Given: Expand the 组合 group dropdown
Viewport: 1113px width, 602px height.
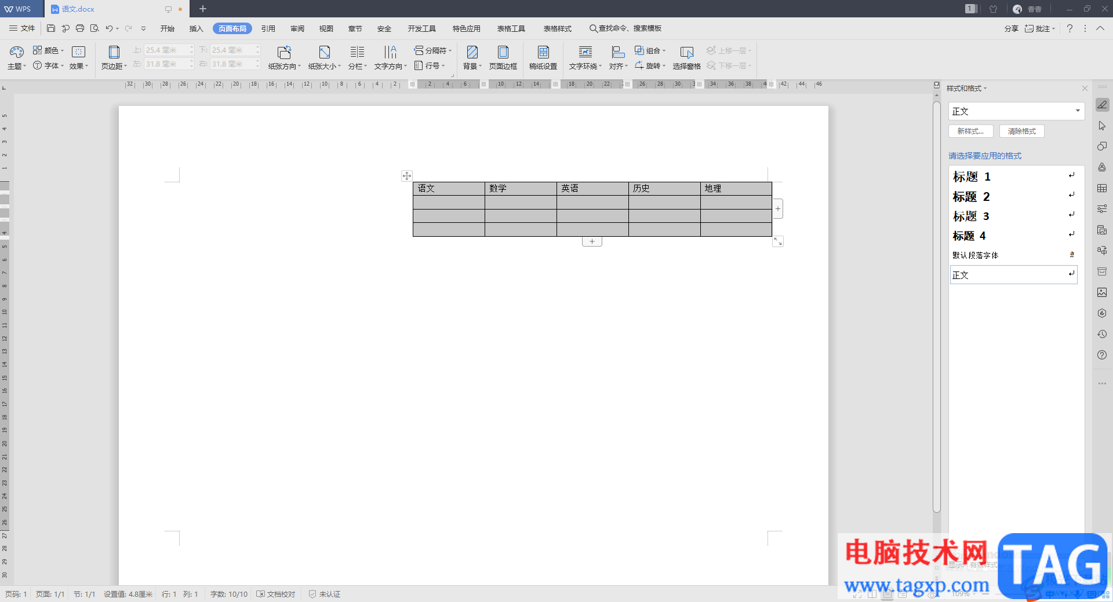Looking at the screenshot, I should pyautogui.click(x=664, y=51).
